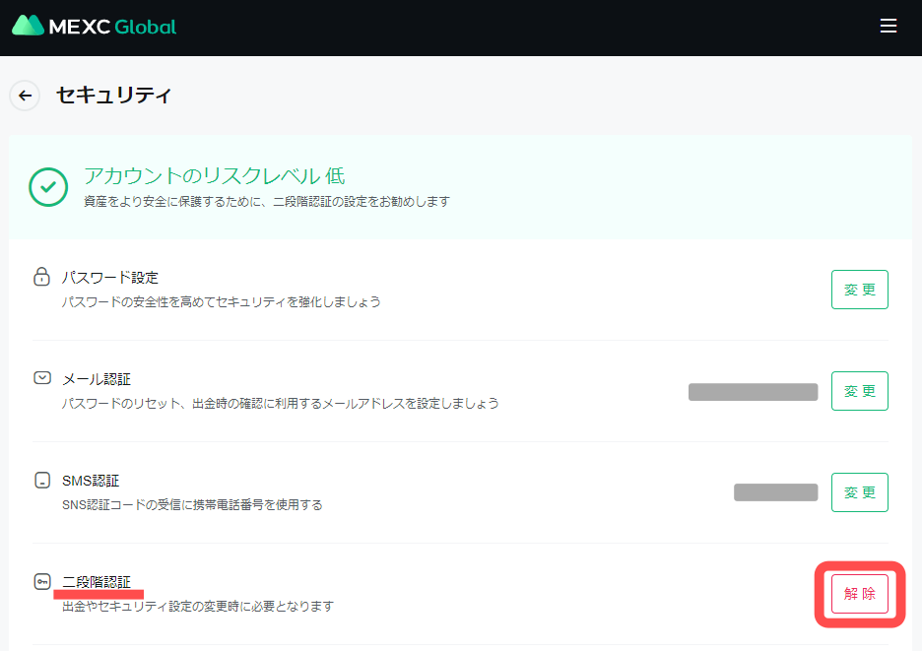Viewport: 922px width, 651px height.
Task: Go back using the arrow button
Action: 25,96
